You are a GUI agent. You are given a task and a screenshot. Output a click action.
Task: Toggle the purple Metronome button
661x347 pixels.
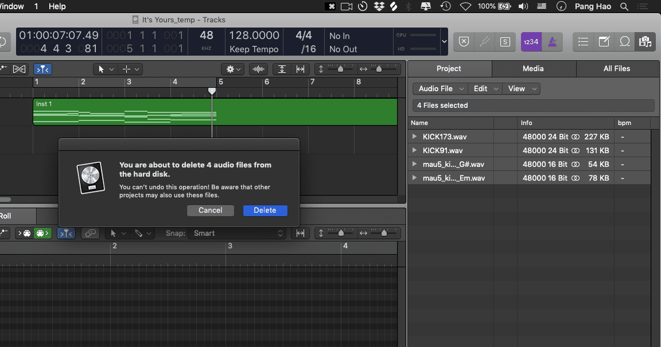pyautogui.click(x=552, y=41)
